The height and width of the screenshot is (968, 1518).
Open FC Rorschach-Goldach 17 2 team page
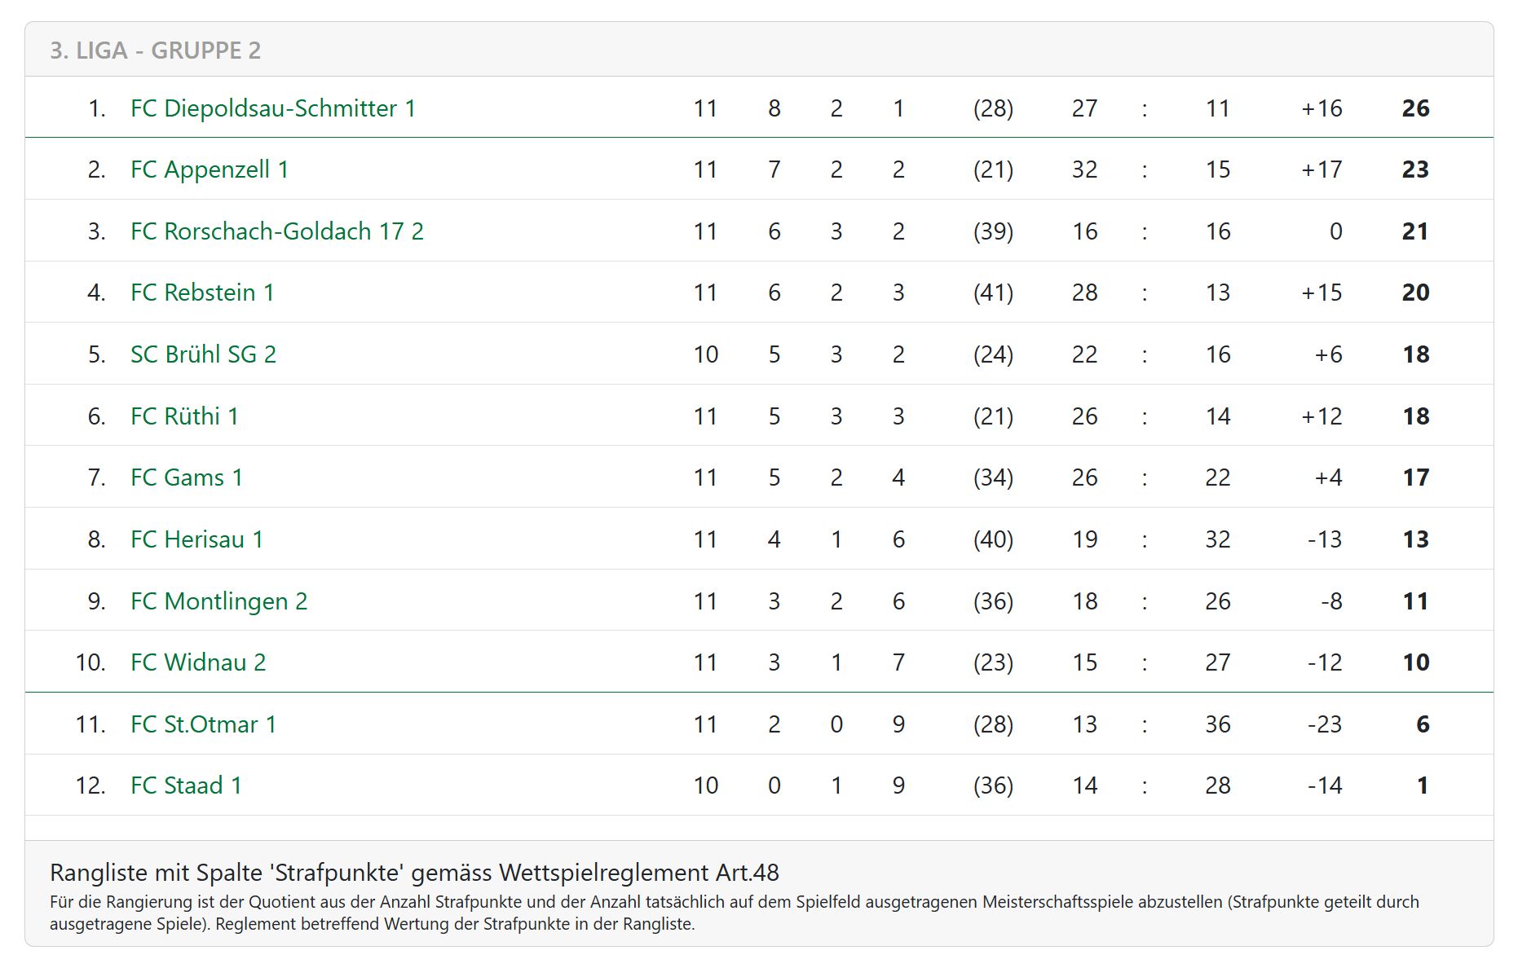click(277, 231)
